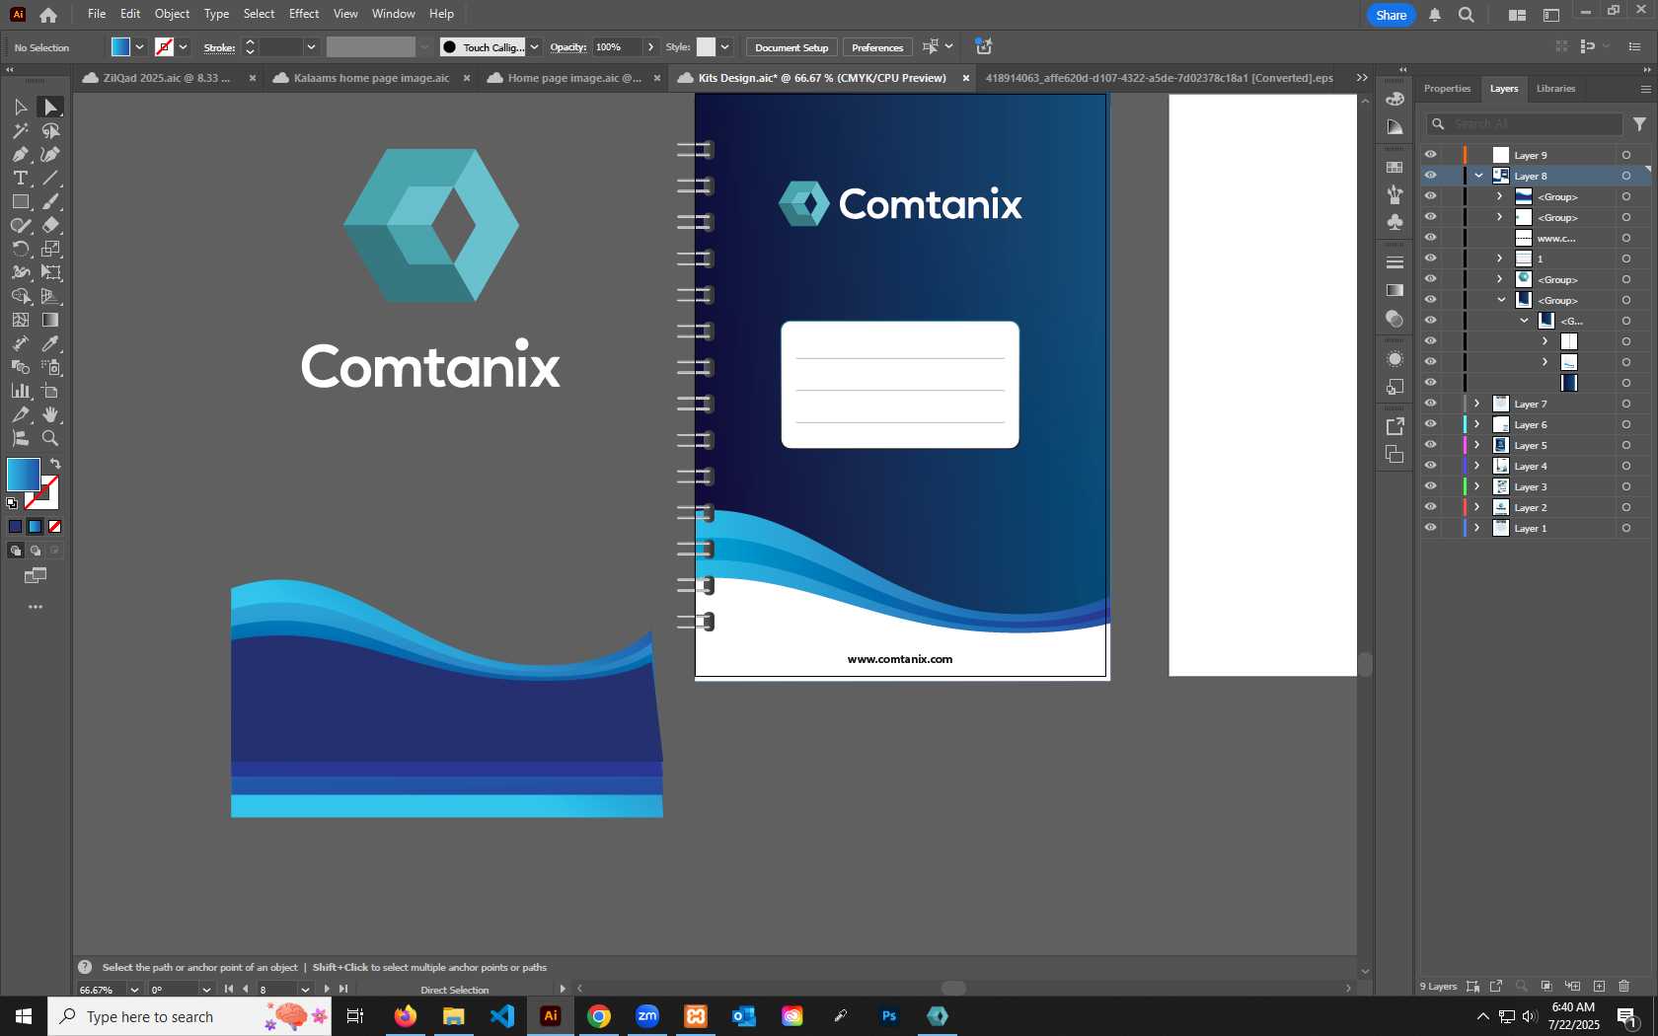Expand Layer 7 contents
Screen dimensions: 1658x1036
[x=1477, y=404]
